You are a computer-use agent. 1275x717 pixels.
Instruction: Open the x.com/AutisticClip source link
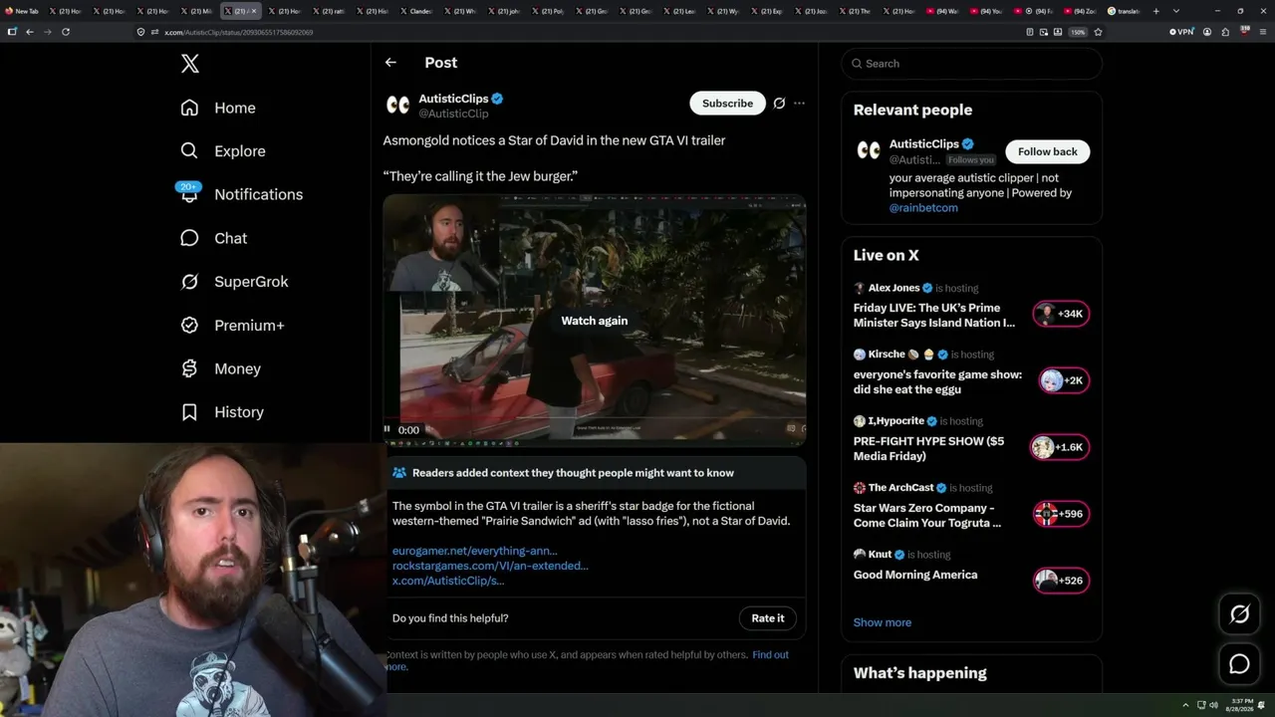click(x=448, y=581)
